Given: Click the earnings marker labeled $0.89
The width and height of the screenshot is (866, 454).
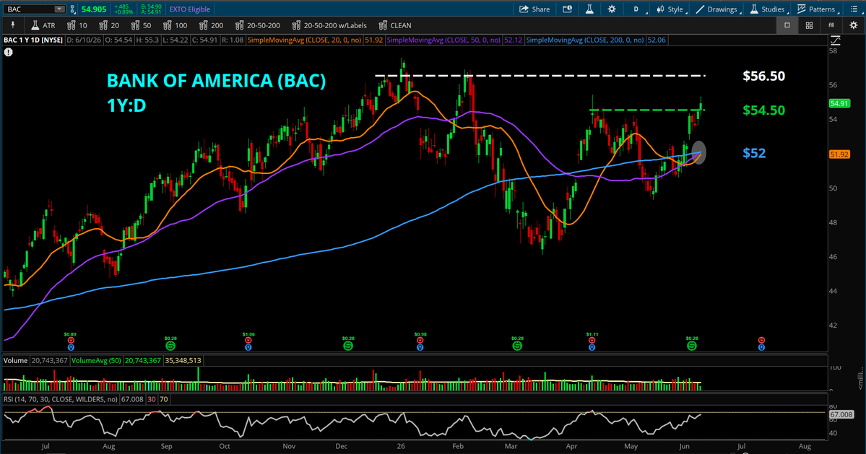Looking at the screenshot, I should [70, 341].
